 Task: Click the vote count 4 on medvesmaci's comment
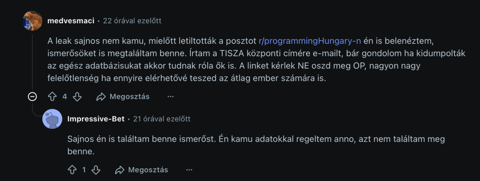pyautogui.click(x=65, y=96)
